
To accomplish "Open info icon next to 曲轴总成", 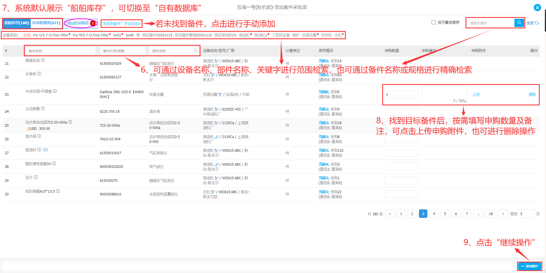I will pyautogui.click(x=43, y=60).
